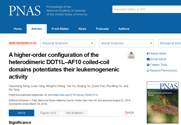Image resolution: width=181 pixels, height=125 pixels.
Task: Click the Check for updates badge
Action: [131, 55]
